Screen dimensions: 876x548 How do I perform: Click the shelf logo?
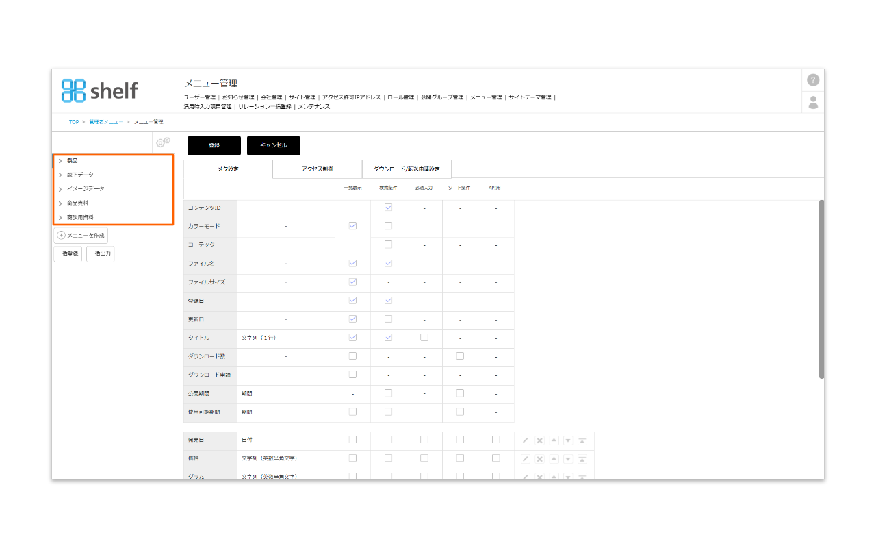coord(100,90)
